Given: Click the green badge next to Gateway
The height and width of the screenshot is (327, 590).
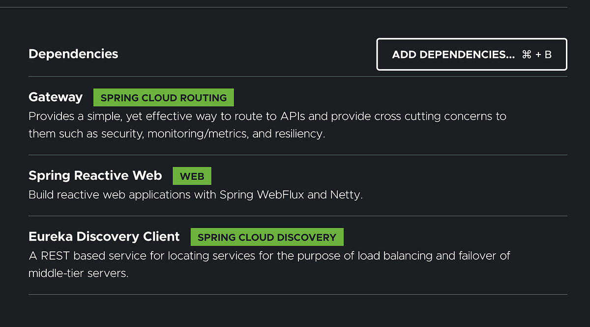Looking at the screenshot, I should 163,97.
